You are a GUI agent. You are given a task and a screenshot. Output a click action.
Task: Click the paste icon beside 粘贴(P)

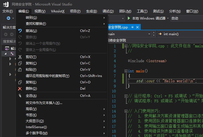click(x=20, y=70)
